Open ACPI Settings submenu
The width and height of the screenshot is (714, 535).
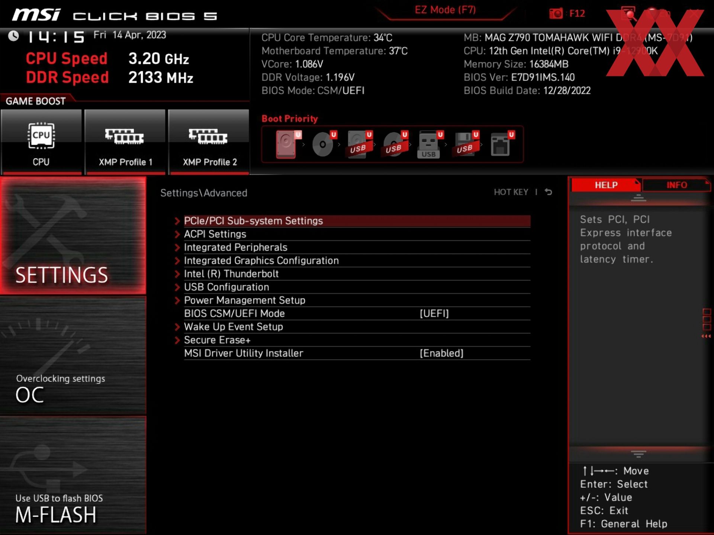(x=215, y=234)
